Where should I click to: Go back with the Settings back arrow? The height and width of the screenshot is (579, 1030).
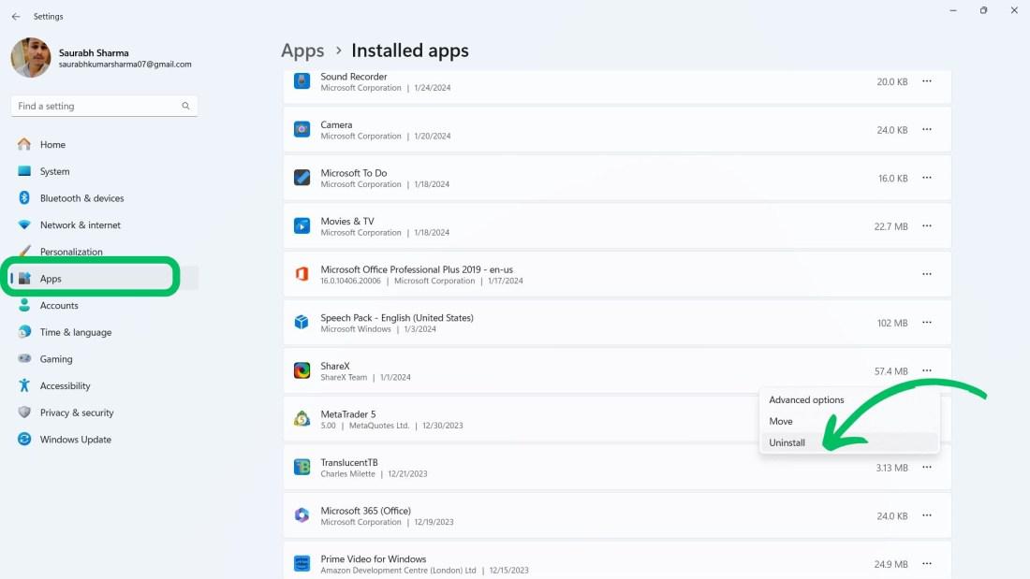[16, 17]
